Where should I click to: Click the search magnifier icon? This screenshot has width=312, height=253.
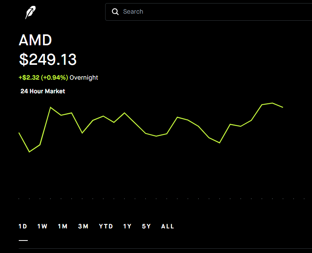[115, 12]
